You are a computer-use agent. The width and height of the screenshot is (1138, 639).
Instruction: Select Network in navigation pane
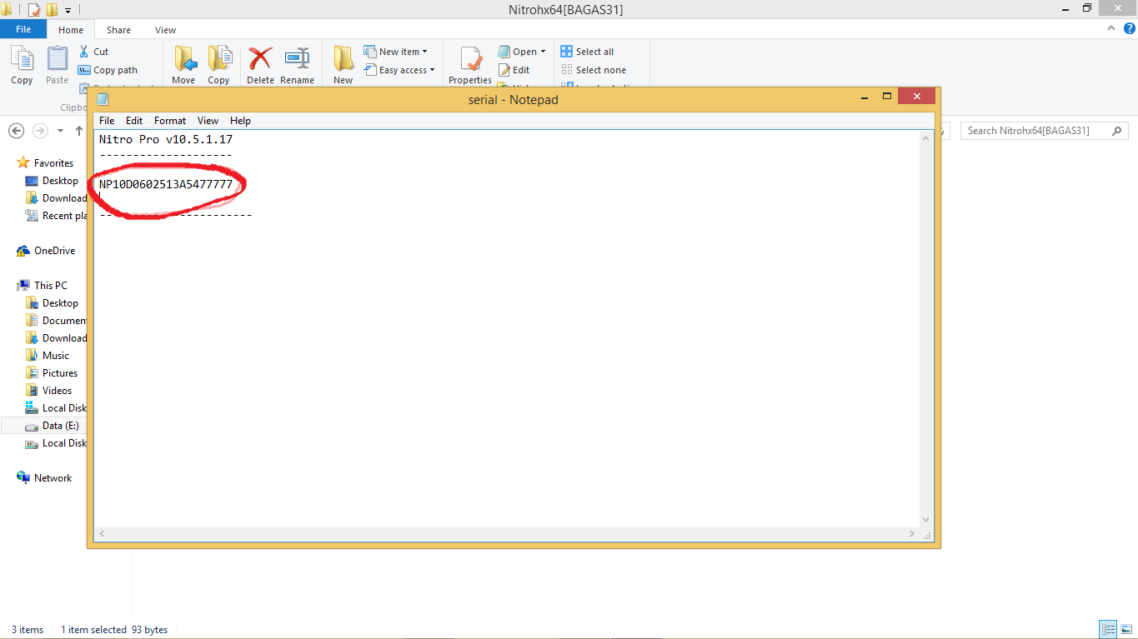[53, 478]
